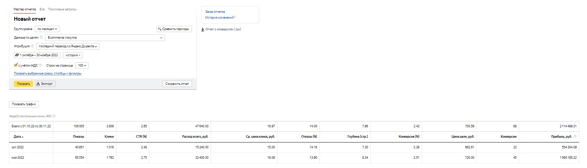Click help icon in Прибыль column header

pyautogui.click(x=575, y=137)
